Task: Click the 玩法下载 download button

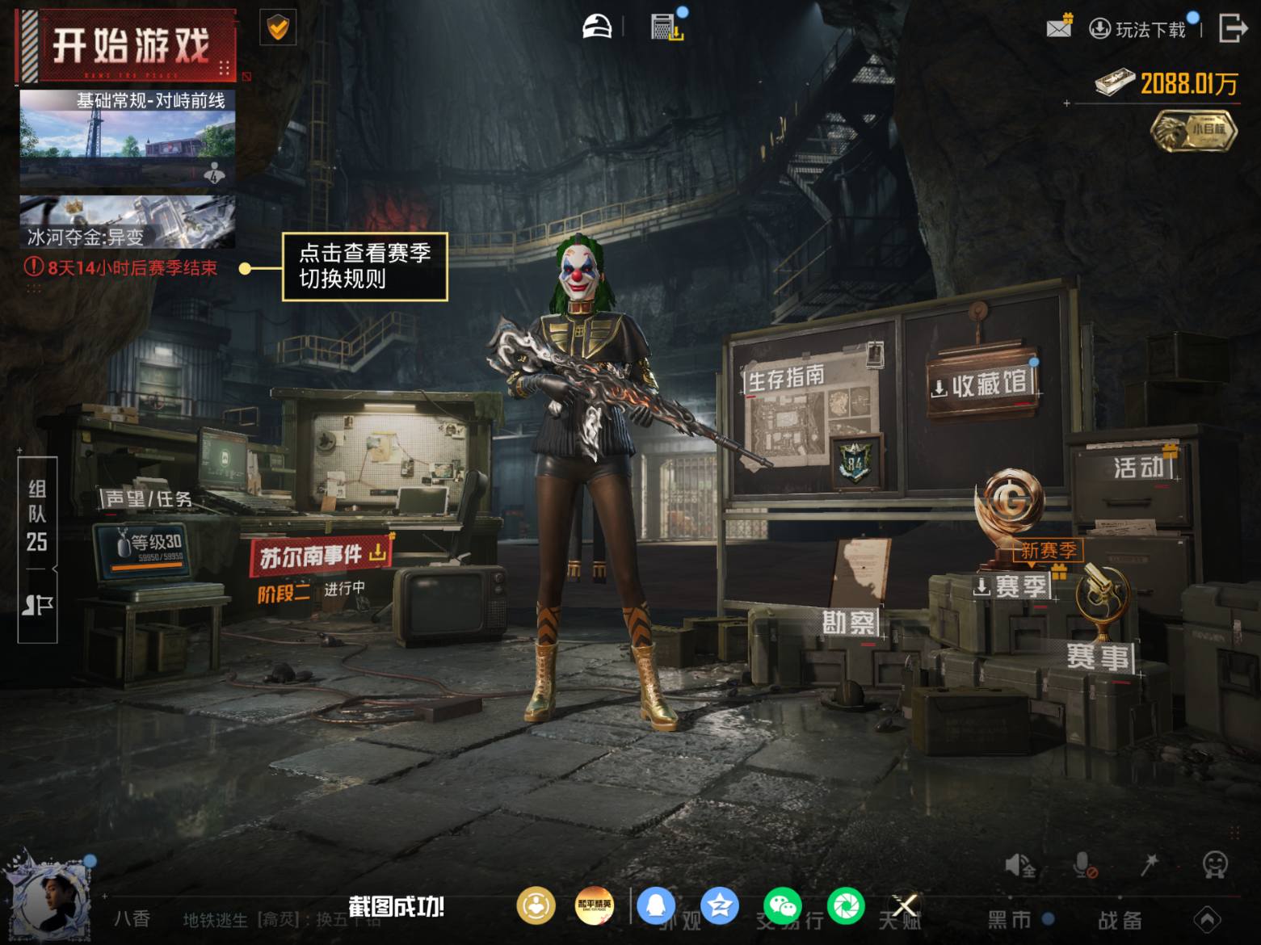Action: pyautogui.click(x=1137, y=30)
